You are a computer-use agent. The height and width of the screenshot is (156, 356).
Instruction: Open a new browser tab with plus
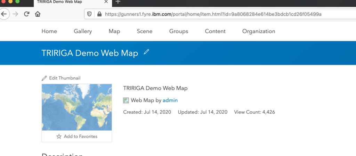(x=118, y=2)
